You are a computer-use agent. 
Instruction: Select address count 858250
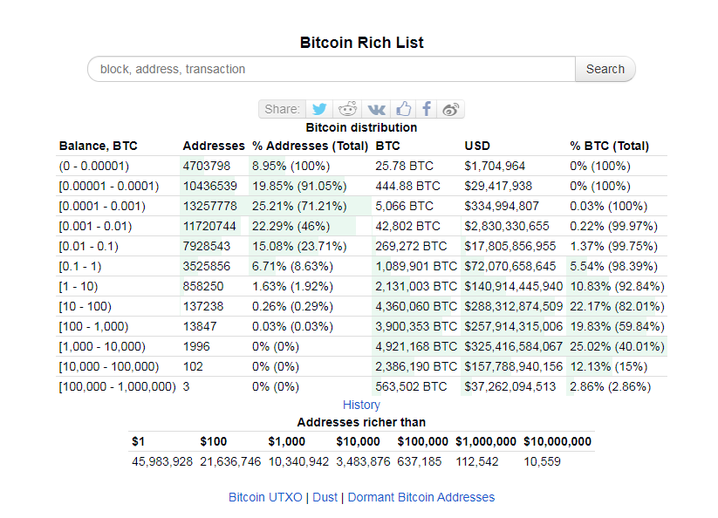point(203,287)
